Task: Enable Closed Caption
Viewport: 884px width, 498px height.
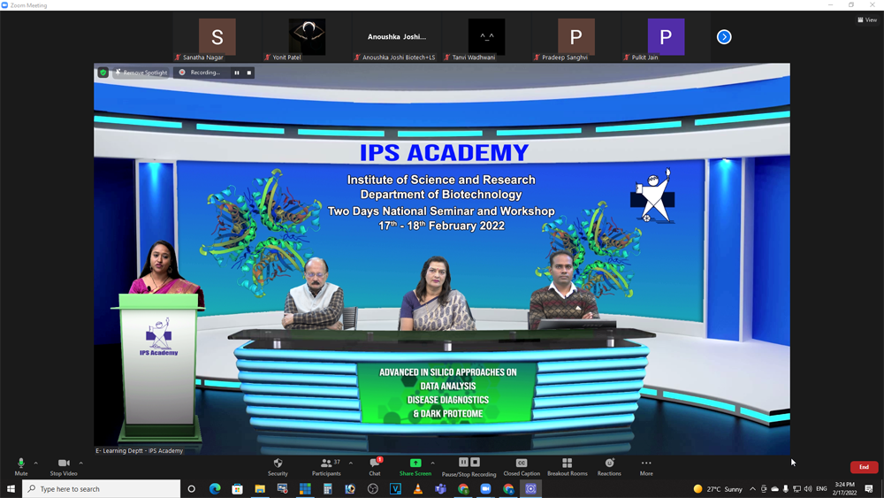Action: [x=522, y=466]
